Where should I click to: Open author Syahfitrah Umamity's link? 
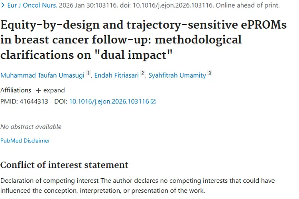coord(177,76)
